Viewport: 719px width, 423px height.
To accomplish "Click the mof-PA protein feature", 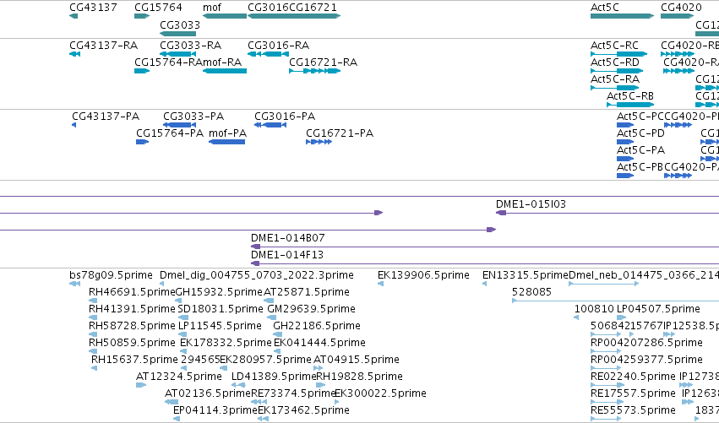I will pyautogui.click(x=227, y=143).
